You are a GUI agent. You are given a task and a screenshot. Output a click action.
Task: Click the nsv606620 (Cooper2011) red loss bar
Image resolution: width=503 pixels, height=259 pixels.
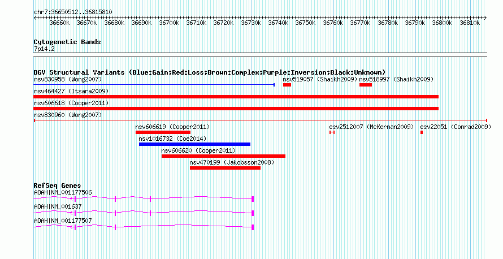click(224, 156)
